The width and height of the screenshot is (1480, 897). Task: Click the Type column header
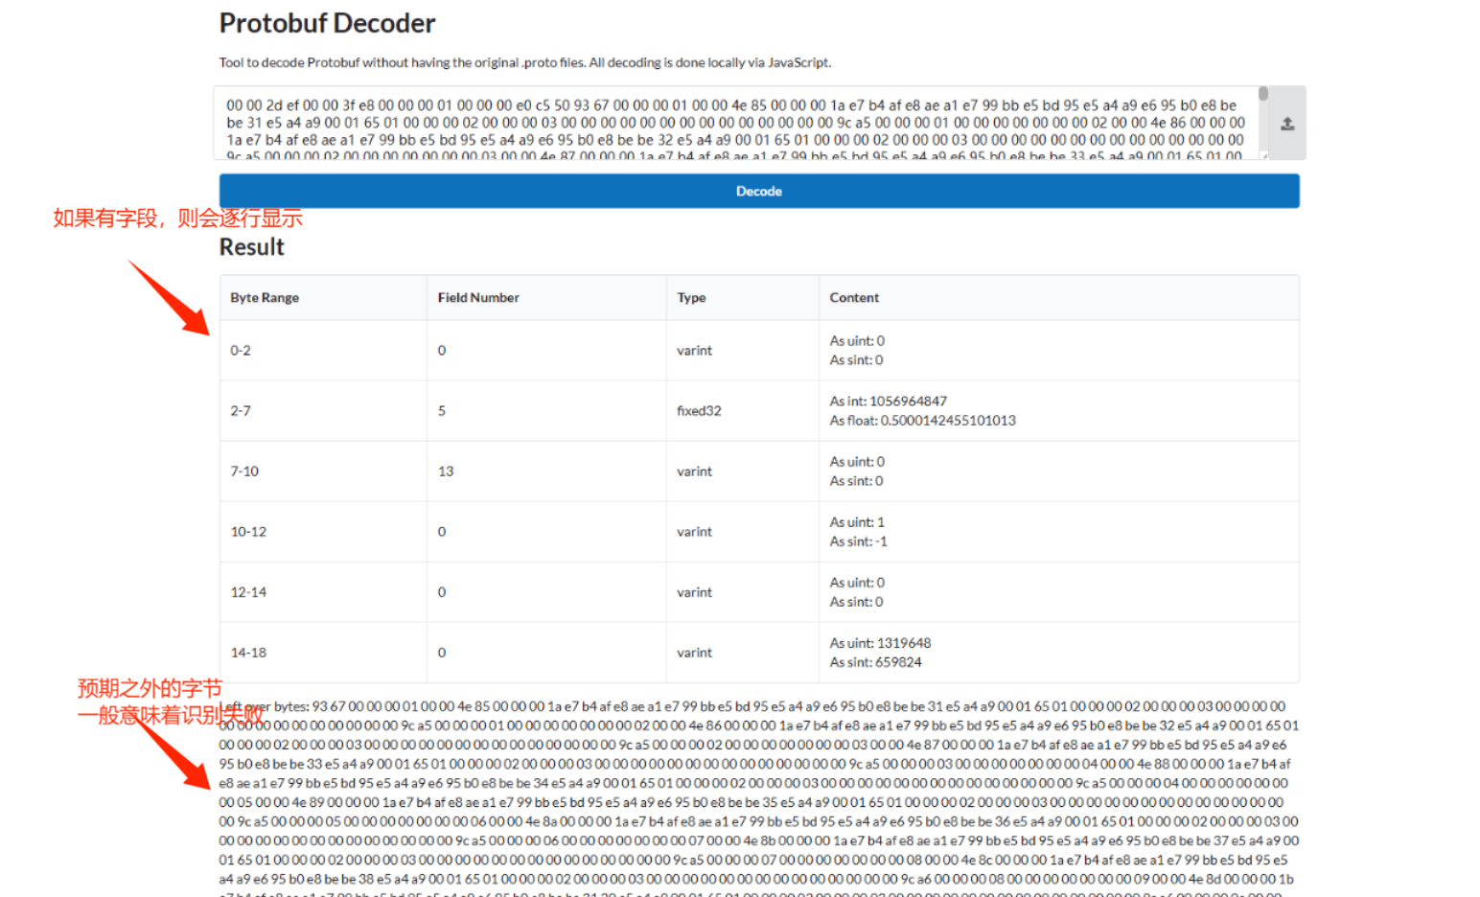(691, 298)
